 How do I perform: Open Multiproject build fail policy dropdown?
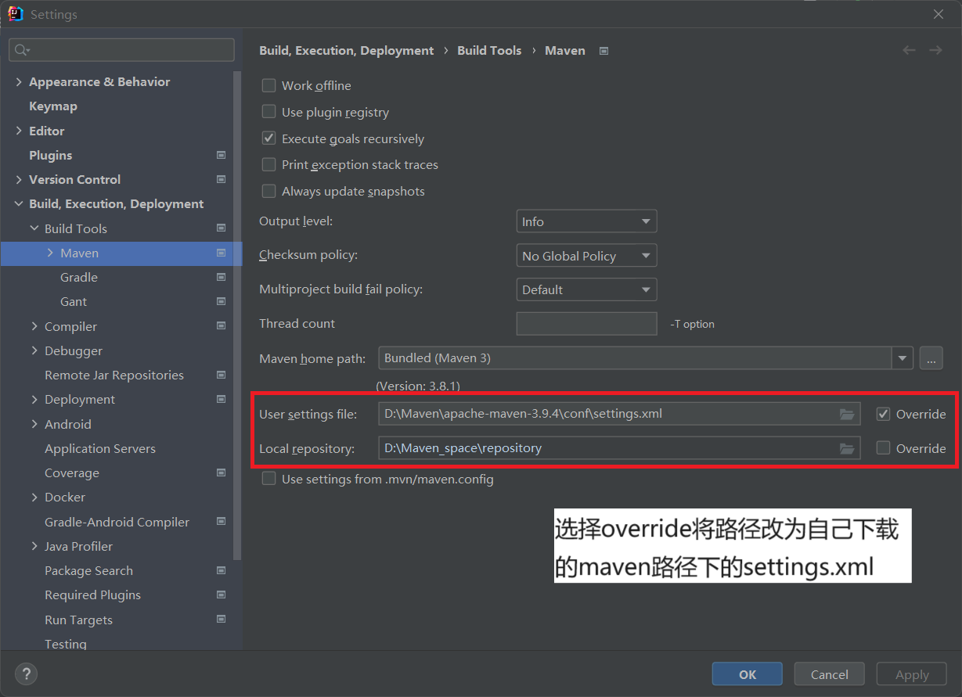pyautogui.click(x=586, y=289)
